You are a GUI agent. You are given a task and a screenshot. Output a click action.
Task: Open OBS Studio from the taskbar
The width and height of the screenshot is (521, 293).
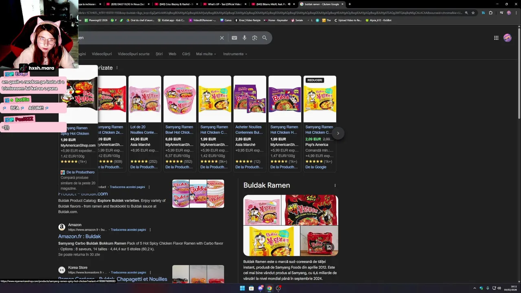pyautogui.click(x=278, y=288)
